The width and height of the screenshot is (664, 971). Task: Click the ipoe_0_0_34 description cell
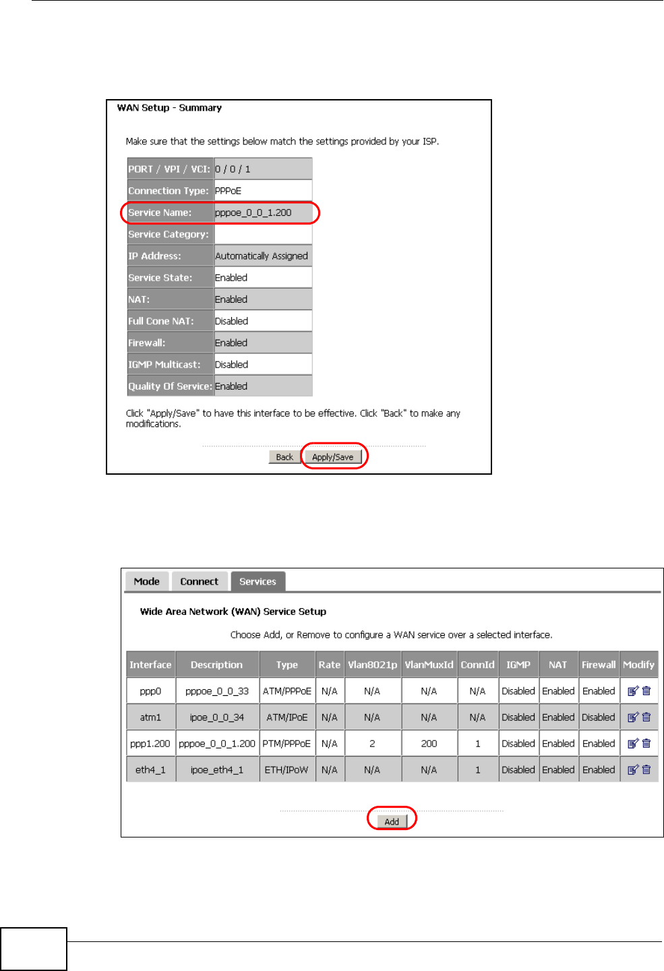click(217, 717)
